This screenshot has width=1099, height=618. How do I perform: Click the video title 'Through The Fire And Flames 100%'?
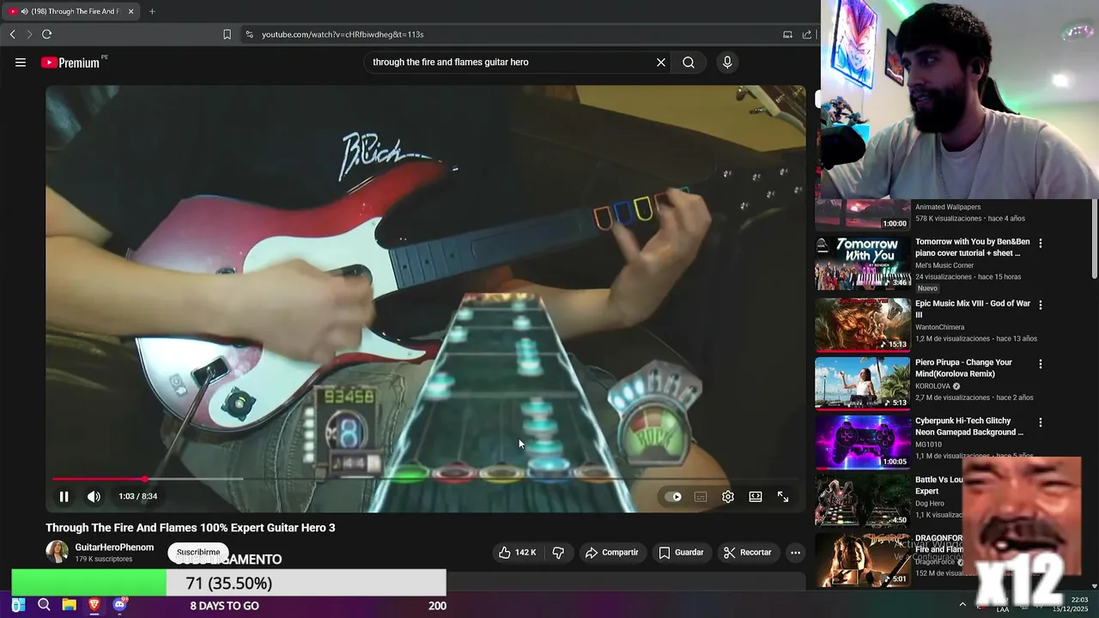(191, 528)
